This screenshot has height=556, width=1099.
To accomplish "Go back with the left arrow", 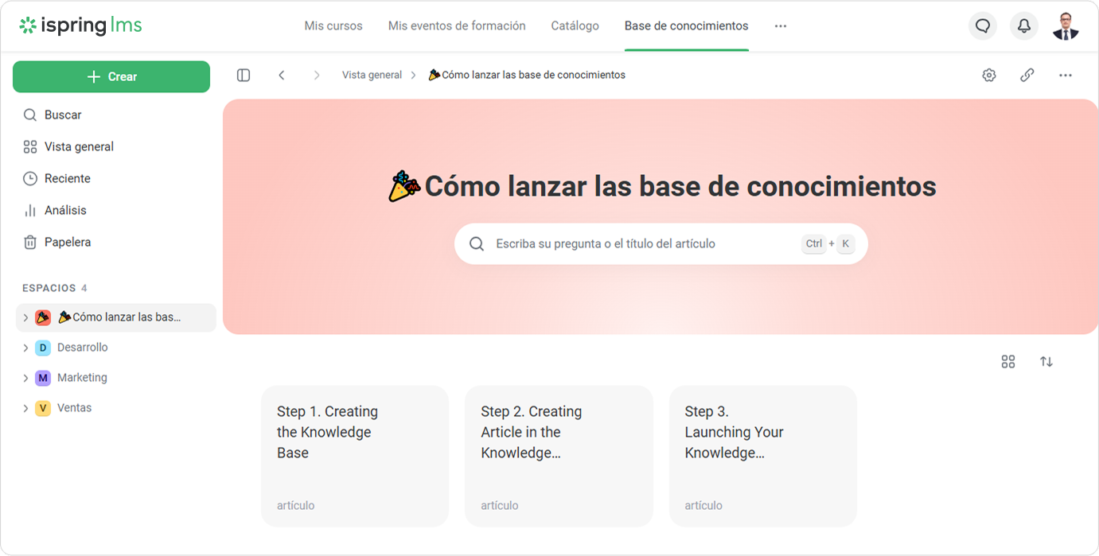I will click(282, 75).
